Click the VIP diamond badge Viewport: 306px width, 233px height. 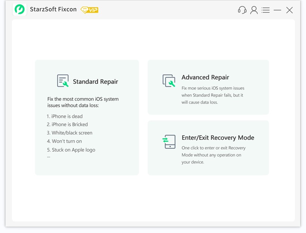[x=89, y=10]
